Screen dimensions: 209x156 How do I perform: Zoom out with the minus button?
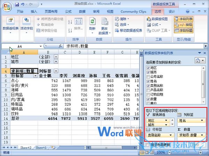pos(169,153)
